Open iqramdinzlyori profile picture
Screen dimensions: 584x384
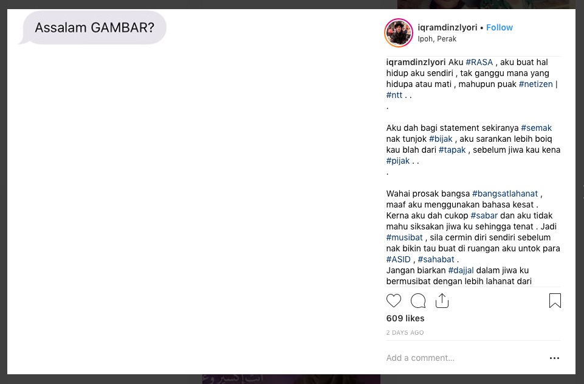pos(399,33)
